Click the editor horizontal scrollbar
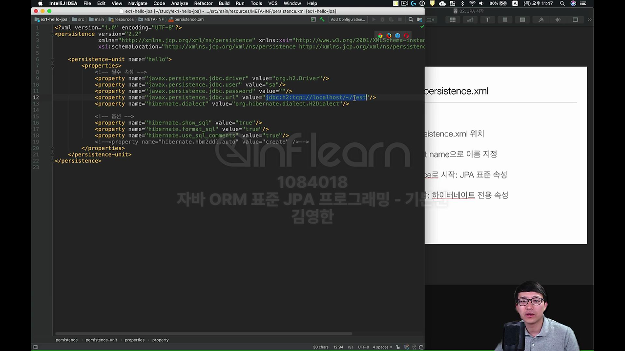The width and height of the screenshot is (625, 351). [204, 334]
